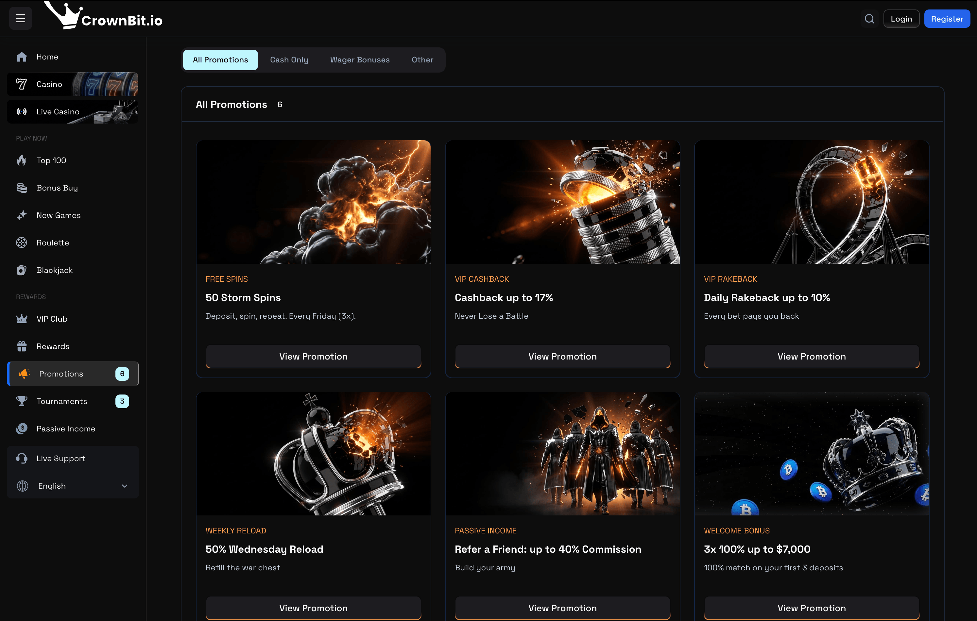The width and height of the screenshot is (977, 621).
Task: Open the Daily Rakeback rollercoaster thumbnail
Action: coord(812,202)
